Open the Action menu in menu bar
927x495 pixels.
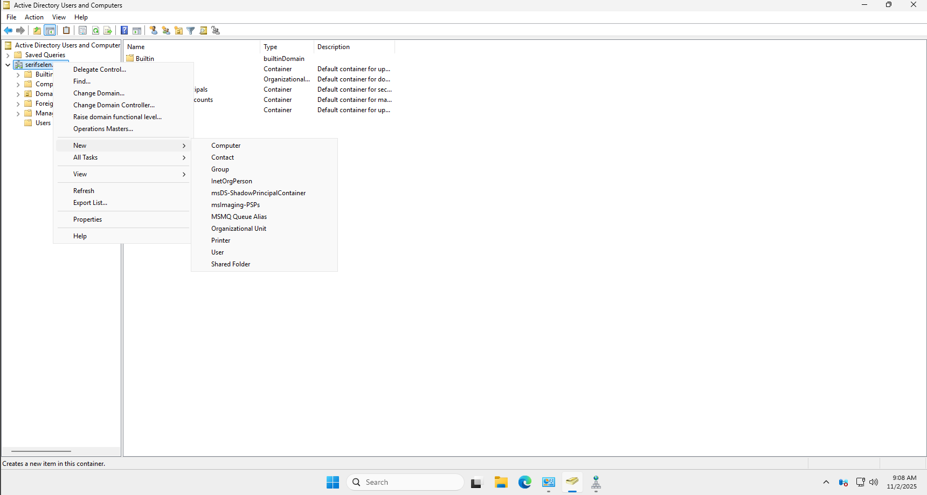tap(34, 17)
